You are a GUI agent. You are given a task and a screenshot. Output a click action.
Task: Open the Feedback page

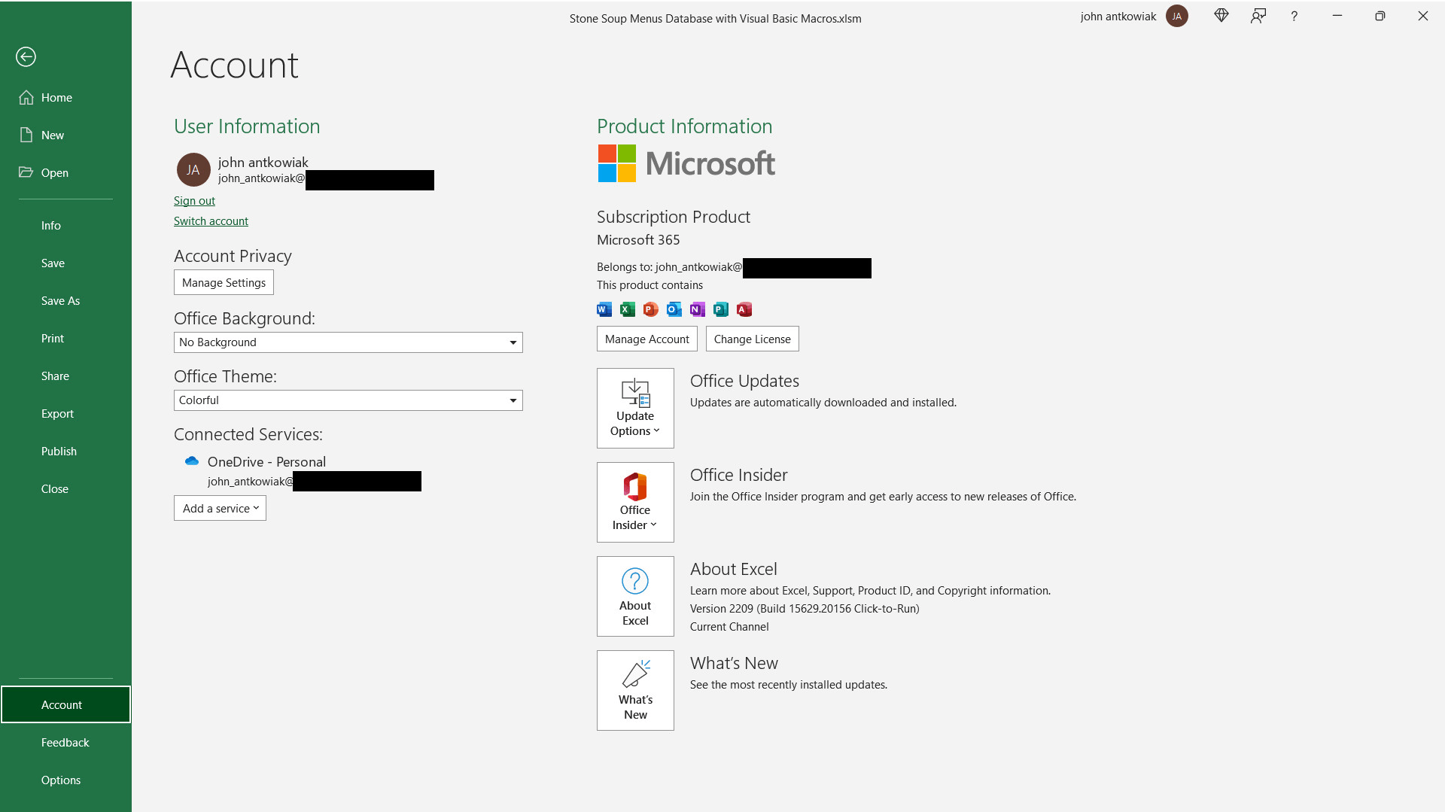(65, 743)
